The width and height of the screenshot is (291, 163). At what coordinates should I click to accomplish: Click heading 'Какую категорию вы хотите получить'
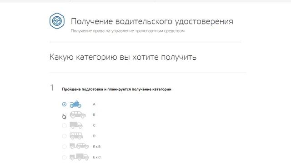click(123, 57)
